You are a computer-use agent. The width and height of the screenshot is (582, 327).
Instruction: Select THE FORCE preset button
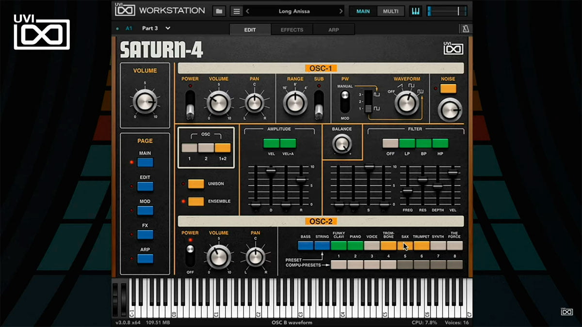click(455, 246)
